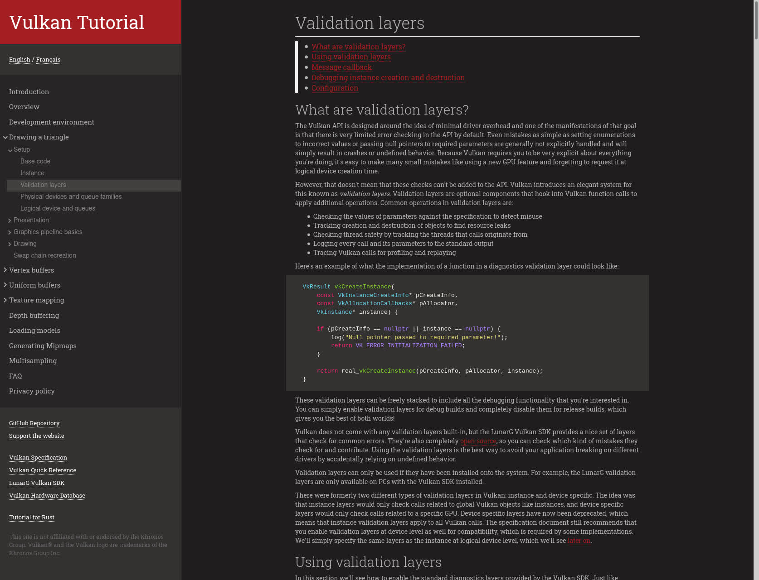Jump to What are validation layers? section
The width and height of the screenshot is (759, 580).
358,47
